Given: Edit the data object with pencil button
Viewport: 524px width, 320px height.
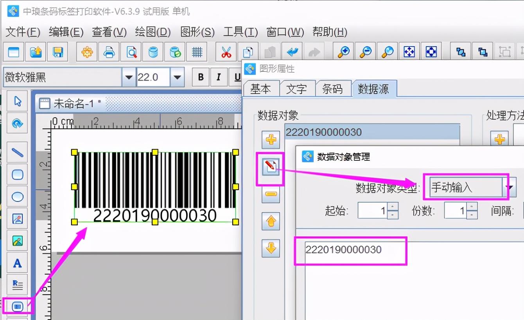Looking at the screenshot, I should coord(271,167).
